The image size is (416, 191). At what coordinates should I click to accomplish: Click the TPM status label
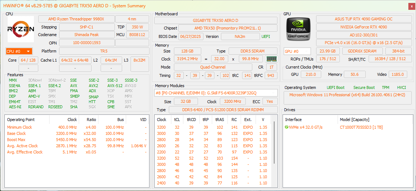click(385, 87)
